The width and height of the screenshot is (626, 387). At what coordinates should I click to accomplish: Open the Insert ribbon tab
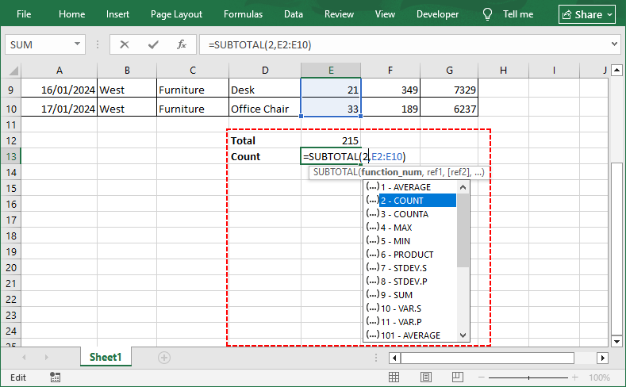point(117,14)
